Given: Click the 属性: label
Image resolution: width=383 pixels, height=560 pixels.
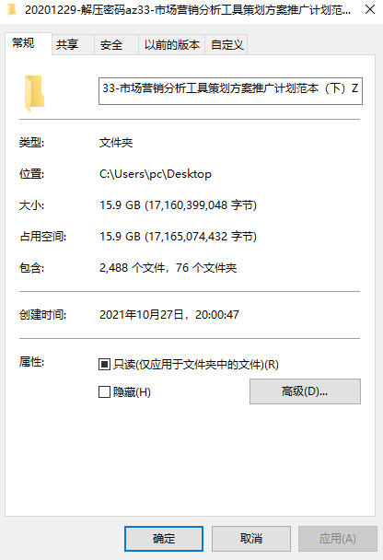Looking at the screenshot, I should pos(31,362).
